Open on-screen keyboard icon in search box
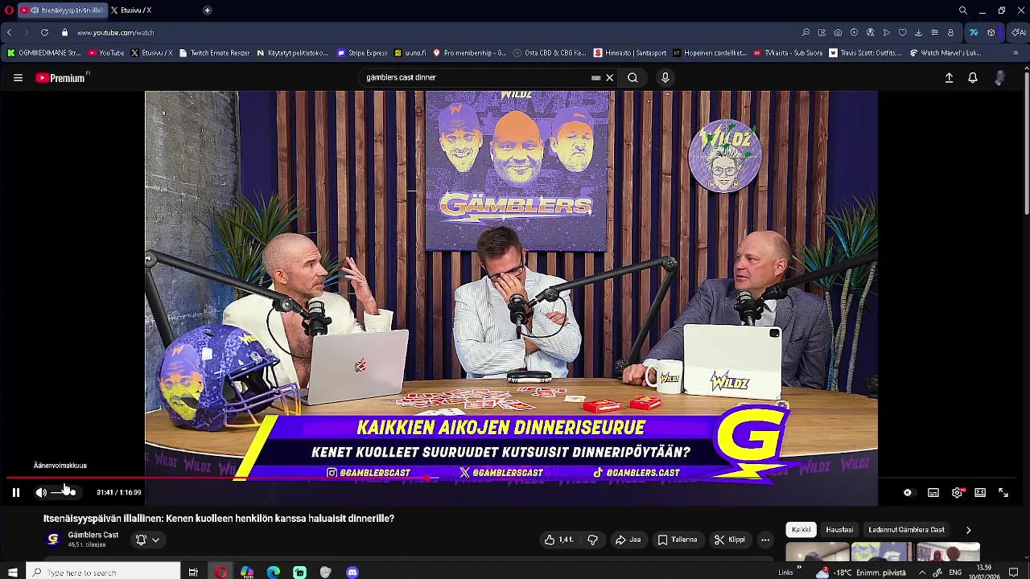Viewport: 1030px width, 579px height. coord(595,78)
